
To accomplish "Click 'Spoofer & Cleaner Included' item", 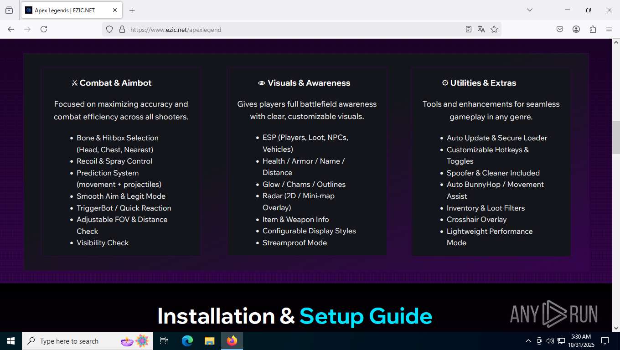I will (x=493, y=173).
